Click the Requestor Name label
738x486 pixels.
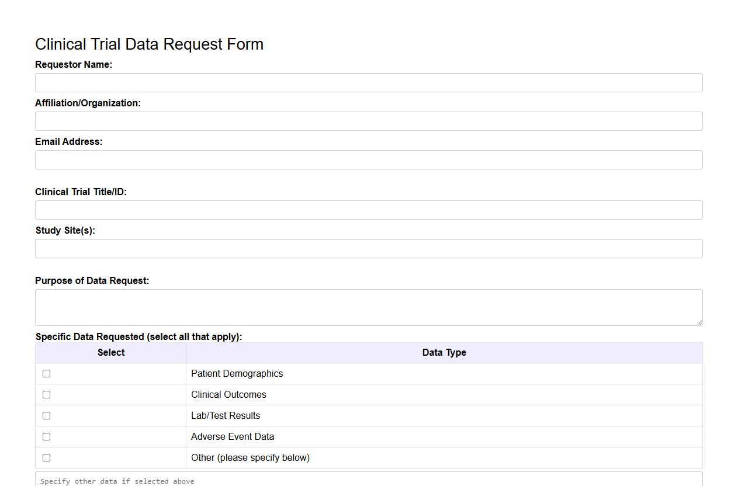click(74, 64)
